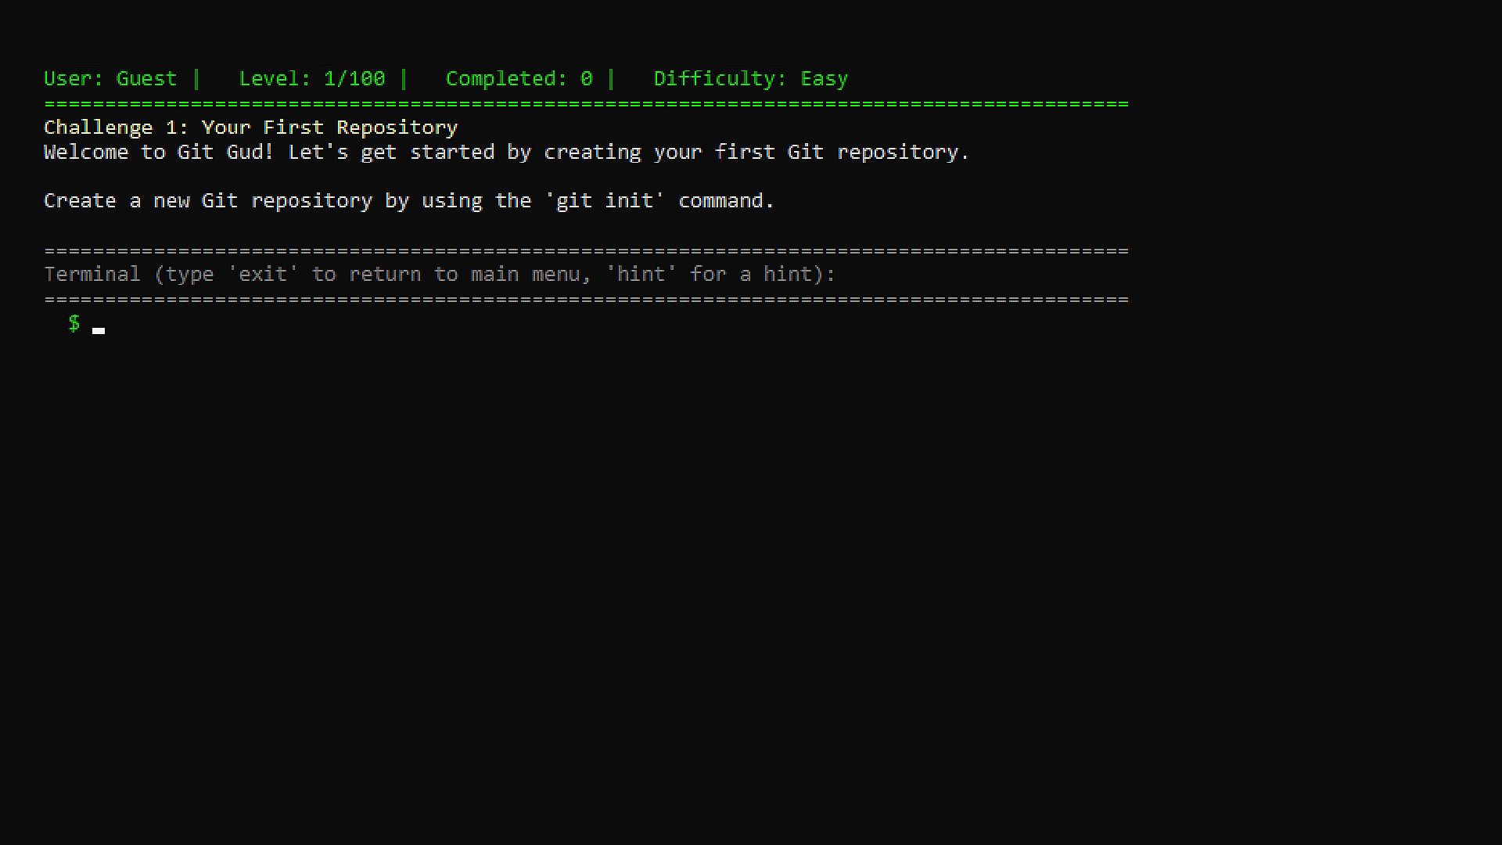Click the gray separator line above Terminal label
Image resolution: width=1502 pixels, height=845 pixels.
(586, 250)
